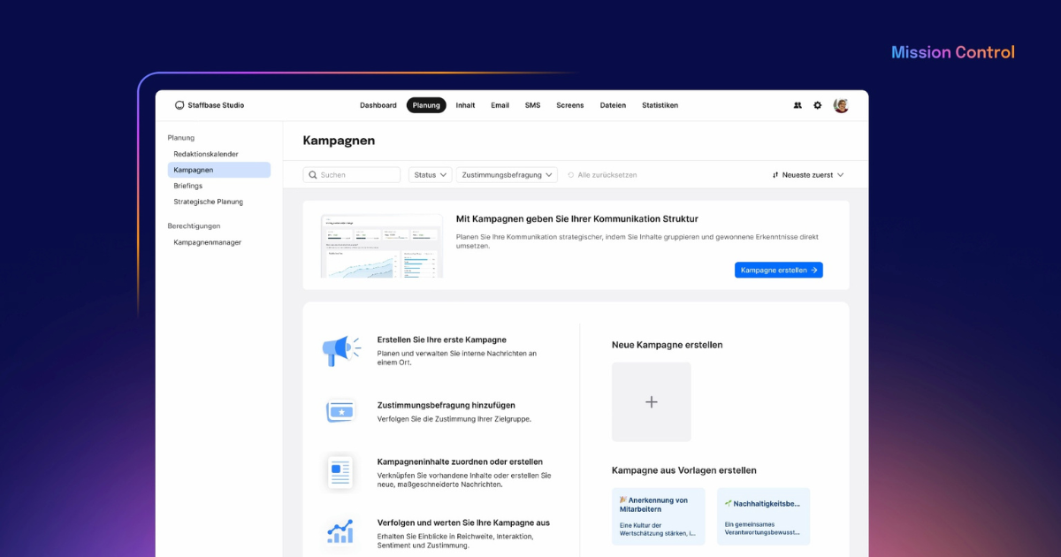Choose the Anerkennung von Mitarbeitern template
The width and height of the screenshot is (1061, 557).
659,516
